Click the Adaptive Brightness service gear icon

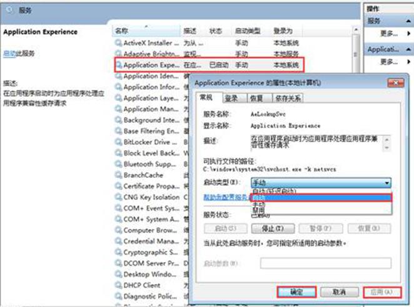click(x=118, y=53)
